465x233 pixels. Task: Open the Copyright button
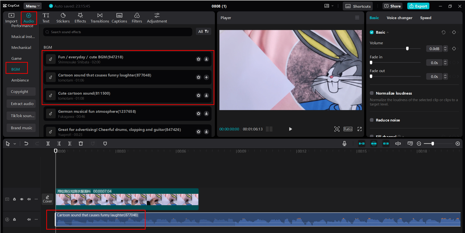21,92
